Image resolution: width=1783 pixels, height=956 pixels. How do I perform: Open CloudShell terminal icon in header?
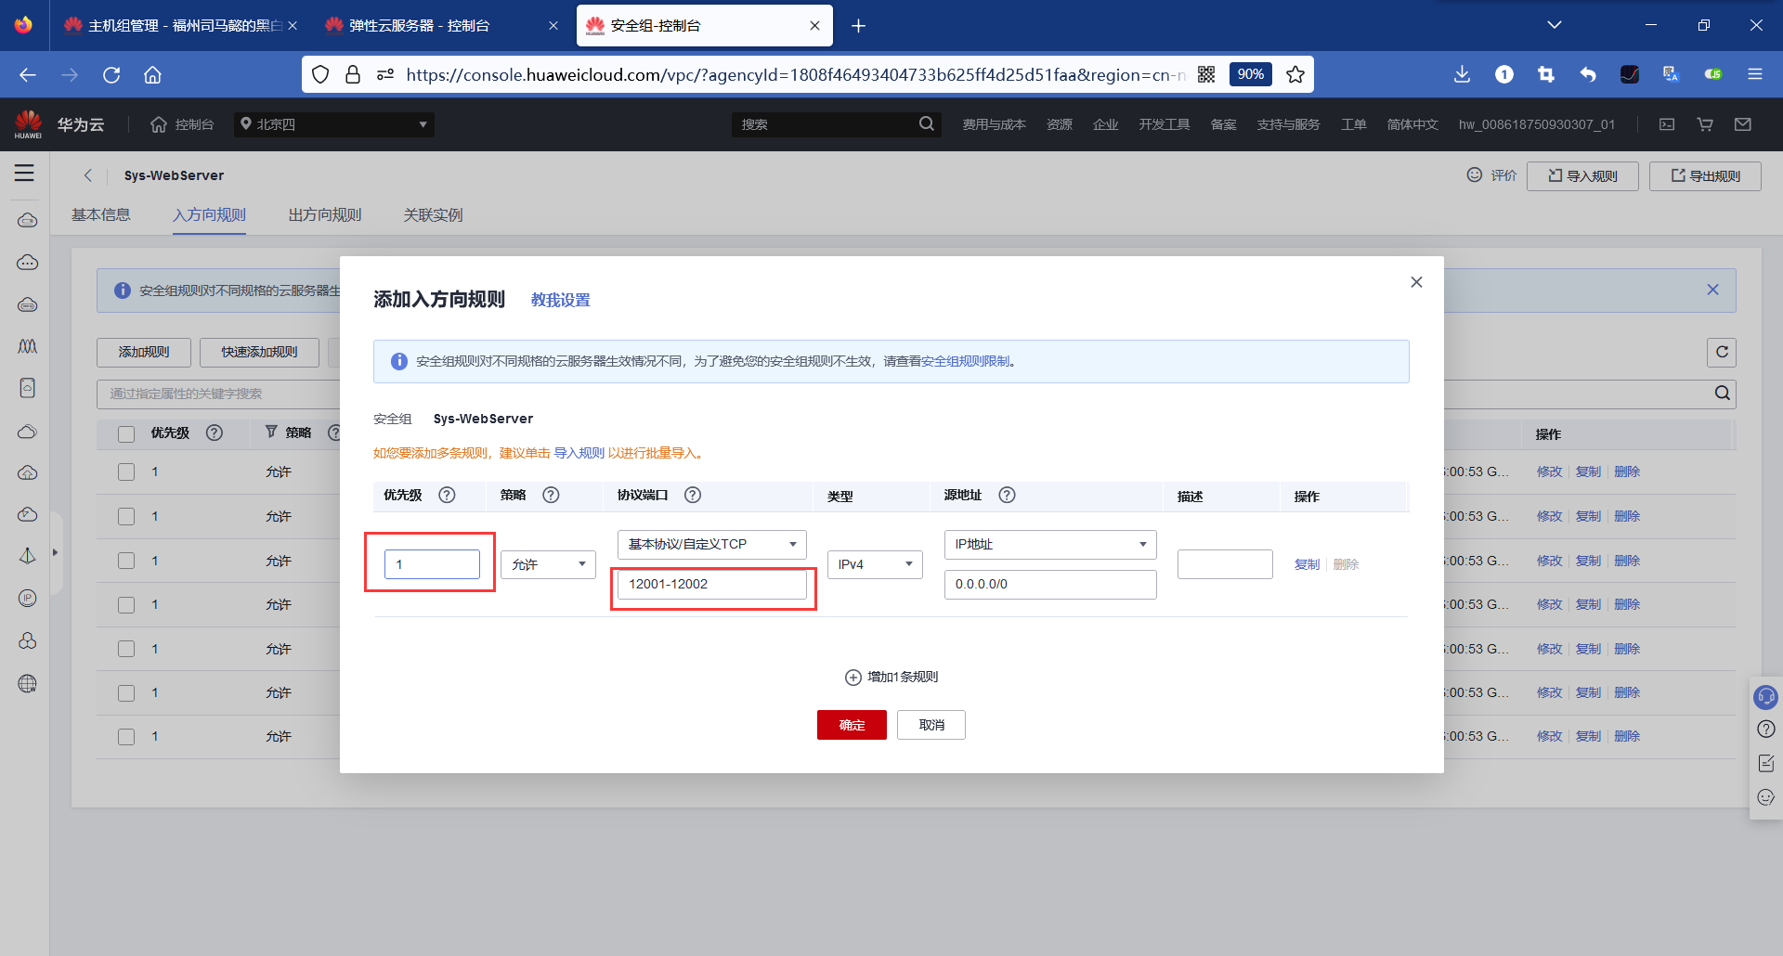[1667, 124]
